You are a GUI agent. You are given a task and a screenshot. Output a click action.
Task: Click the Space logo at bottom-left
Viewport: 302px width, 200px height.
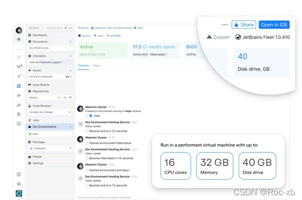pyautogui.click(x=19, y=193)
